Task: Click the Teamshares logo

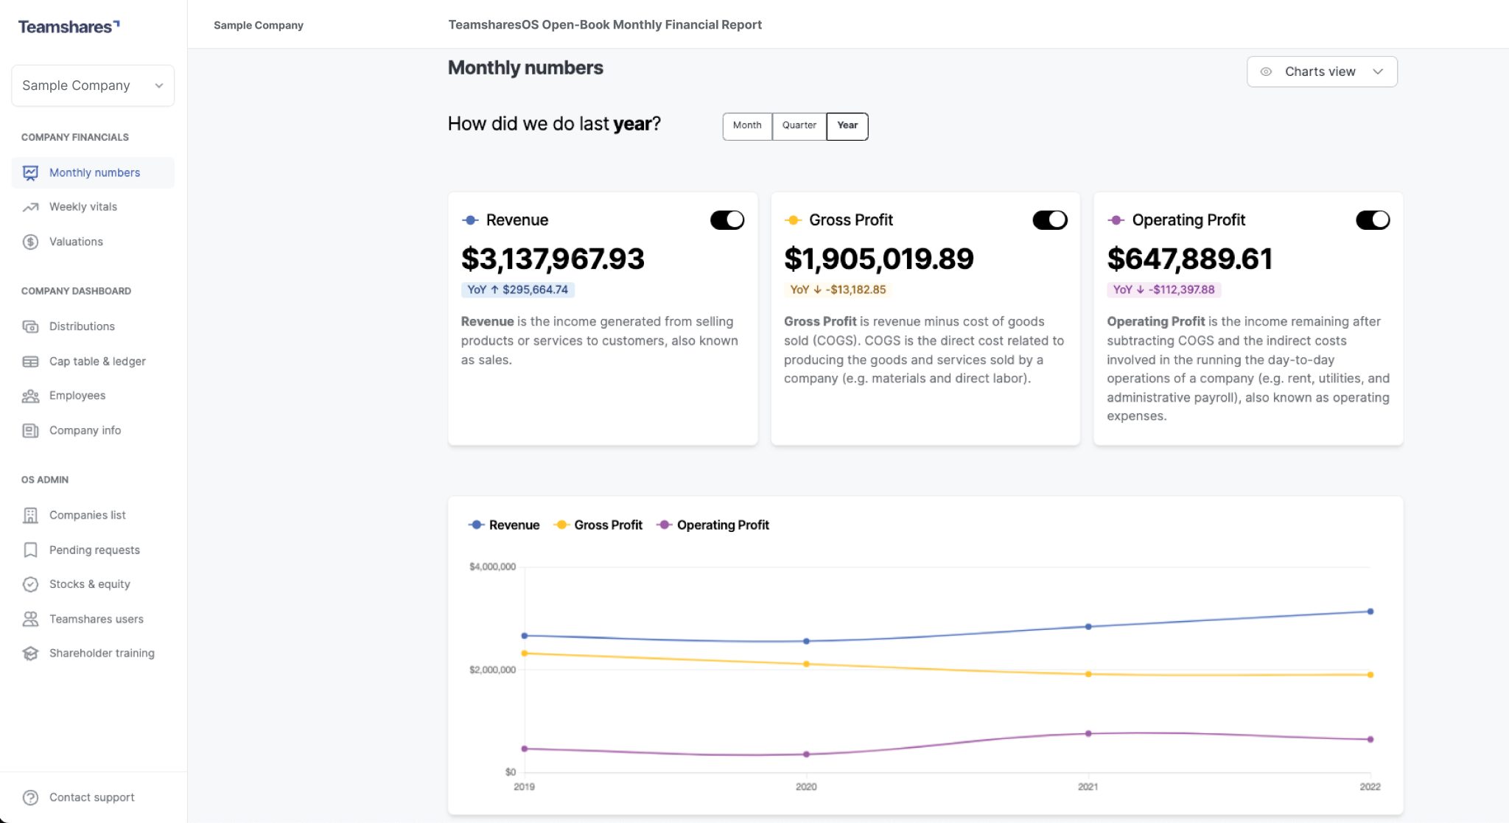Action: click(68, 27)
